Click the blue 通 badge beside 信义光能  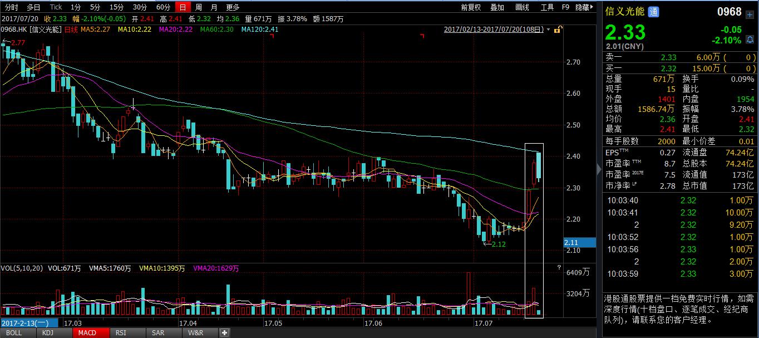point(654,12)
